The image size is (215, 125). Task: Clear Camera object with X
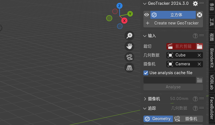tap(199, 64)
